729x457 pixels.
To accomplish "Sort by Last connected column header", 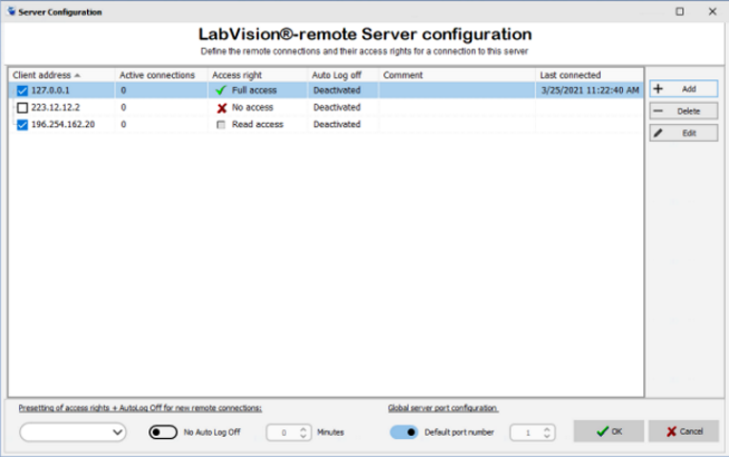I will point(590,74).
